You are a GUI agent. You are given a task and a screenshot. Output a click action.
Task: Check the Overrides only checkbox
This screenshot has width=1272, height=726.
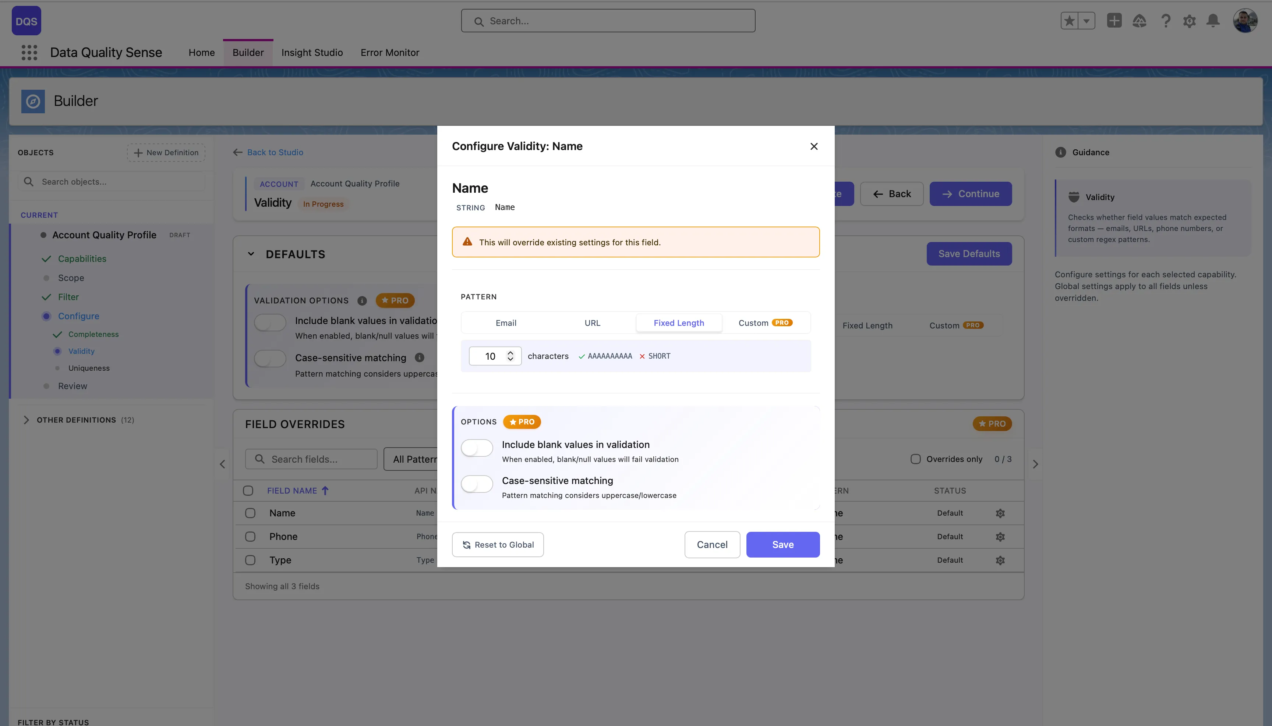tap(915, 459)
